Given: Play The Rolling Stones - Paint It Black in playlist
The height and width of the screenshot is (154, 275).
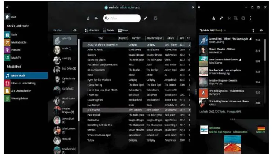Looking at the screenshot, I should [231, 93].
